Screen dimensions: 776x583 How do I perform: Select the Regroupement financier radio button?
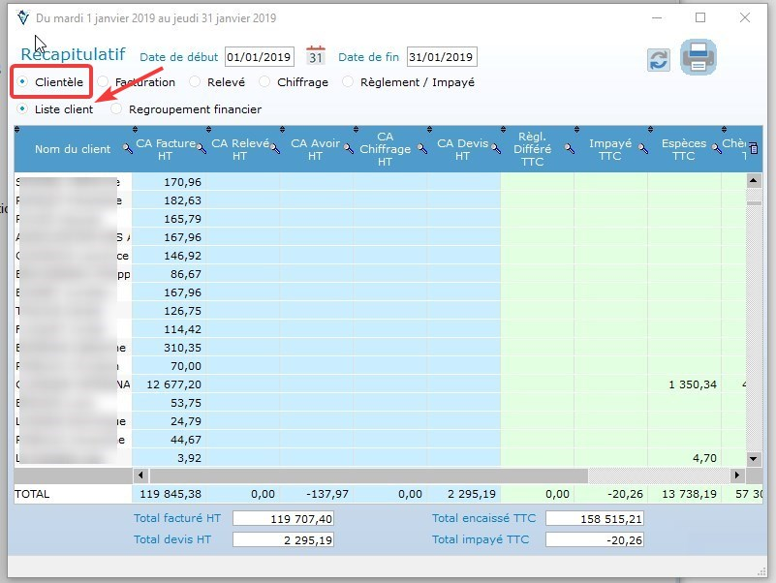pyautogui.click(x=116, y=108)
